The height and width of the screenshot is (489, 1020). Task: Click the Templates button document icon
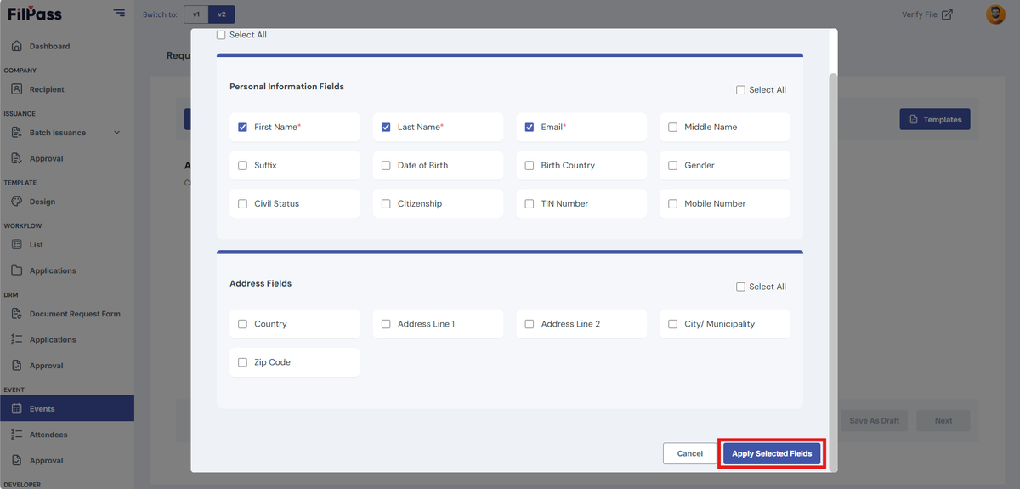(914, 120)
